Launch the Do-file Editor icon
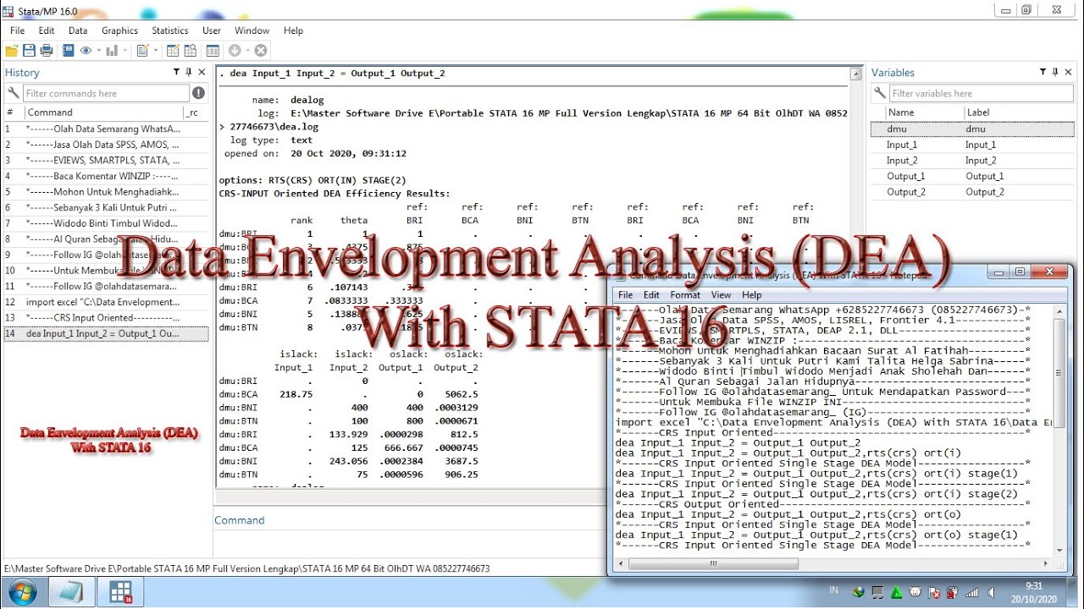 pos(142,51)
